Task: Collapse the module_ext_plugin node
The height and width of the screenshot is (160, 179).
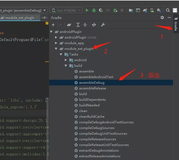Action: (56, 49)
